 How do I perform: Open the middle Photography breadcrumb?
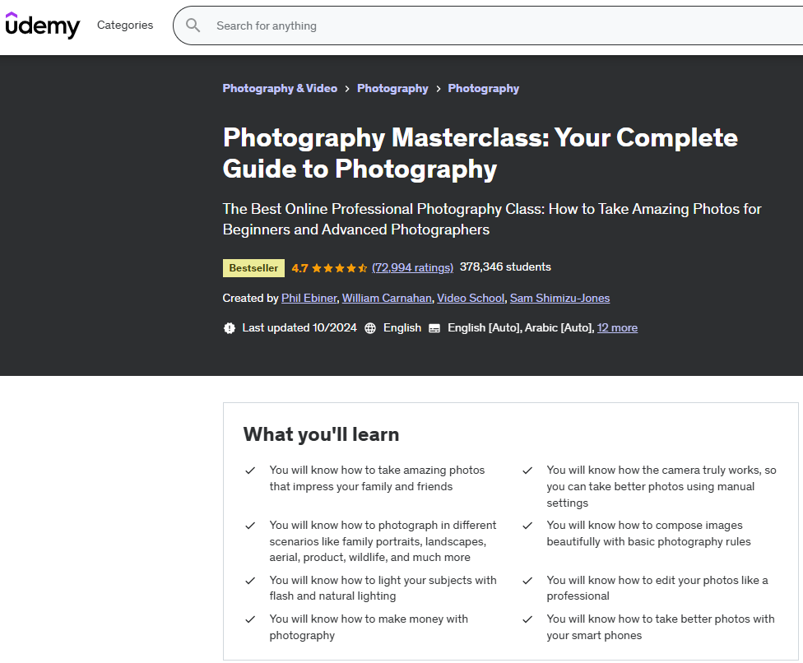pyautogui.click(x=392, y=89)
